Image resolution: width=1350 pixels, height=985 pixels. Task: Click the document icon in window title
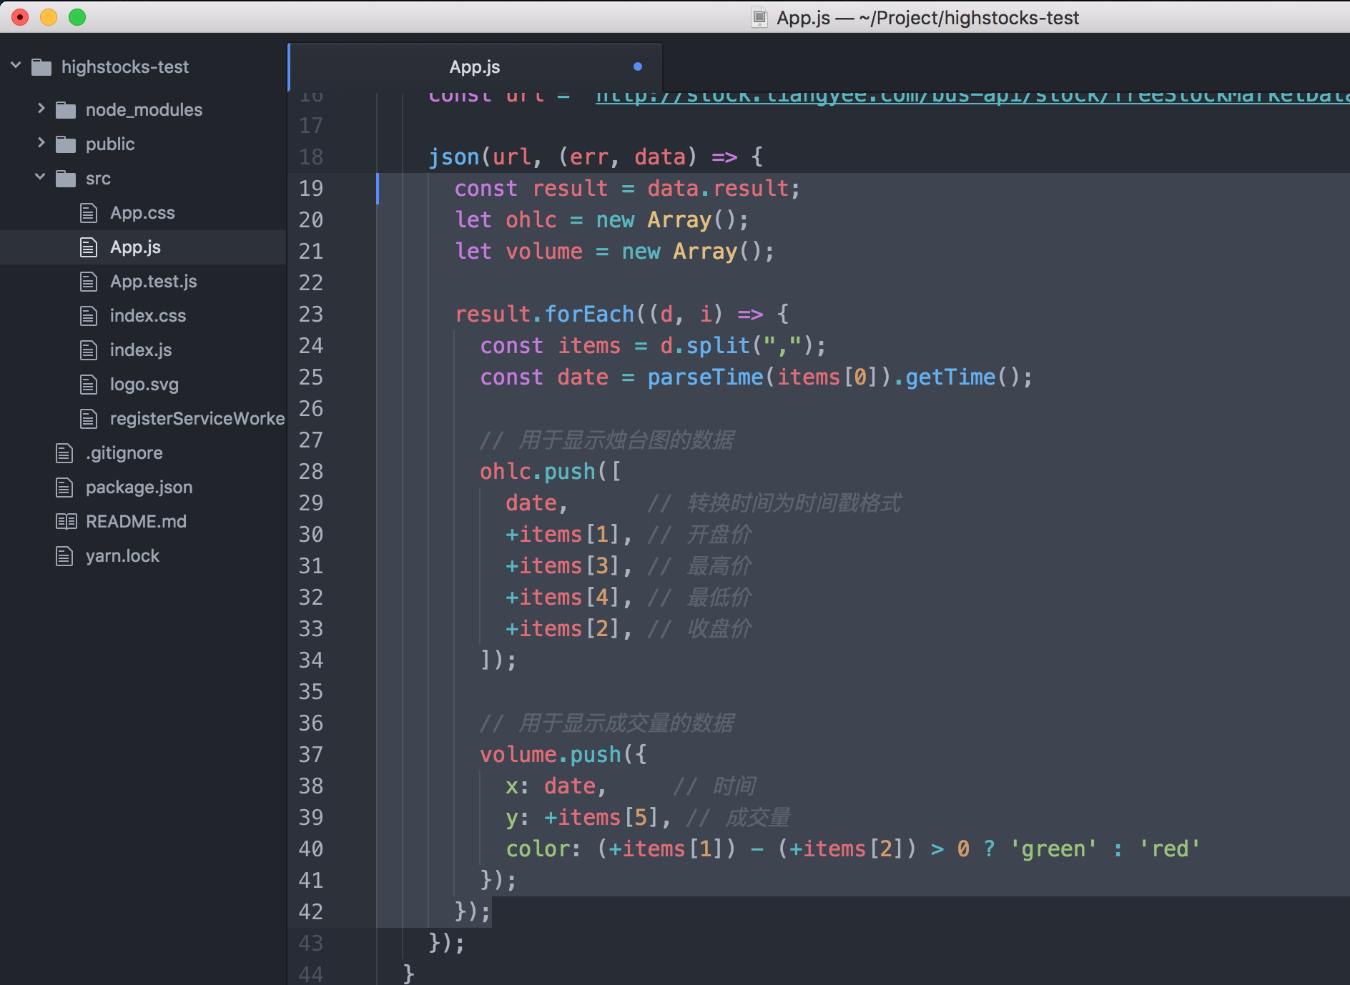click(759, 17)
